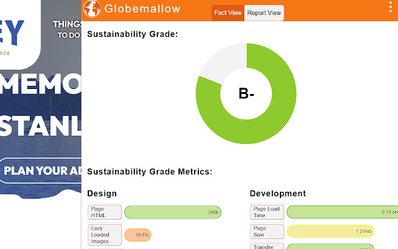398x249 pixels.
Task: Click the website logo on the left
Action: point(17,30)
